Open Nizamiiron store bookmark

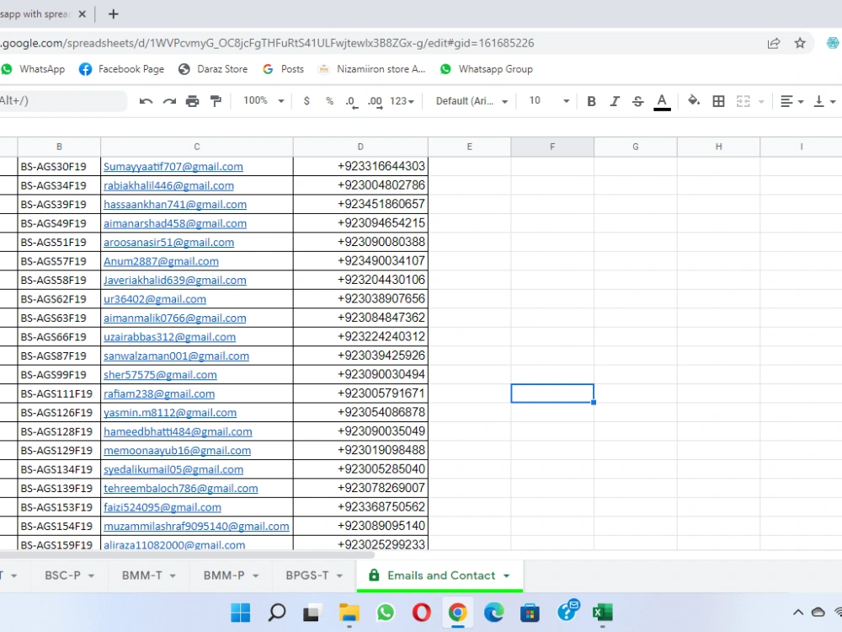click(371, 69)
